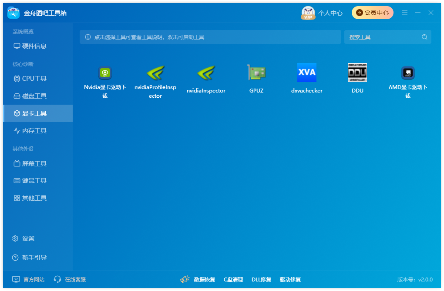Click the 金舟图吧工具箱 app logo
Image resolution: width=444 pixels, height=291 pixels.
[13, 13]
